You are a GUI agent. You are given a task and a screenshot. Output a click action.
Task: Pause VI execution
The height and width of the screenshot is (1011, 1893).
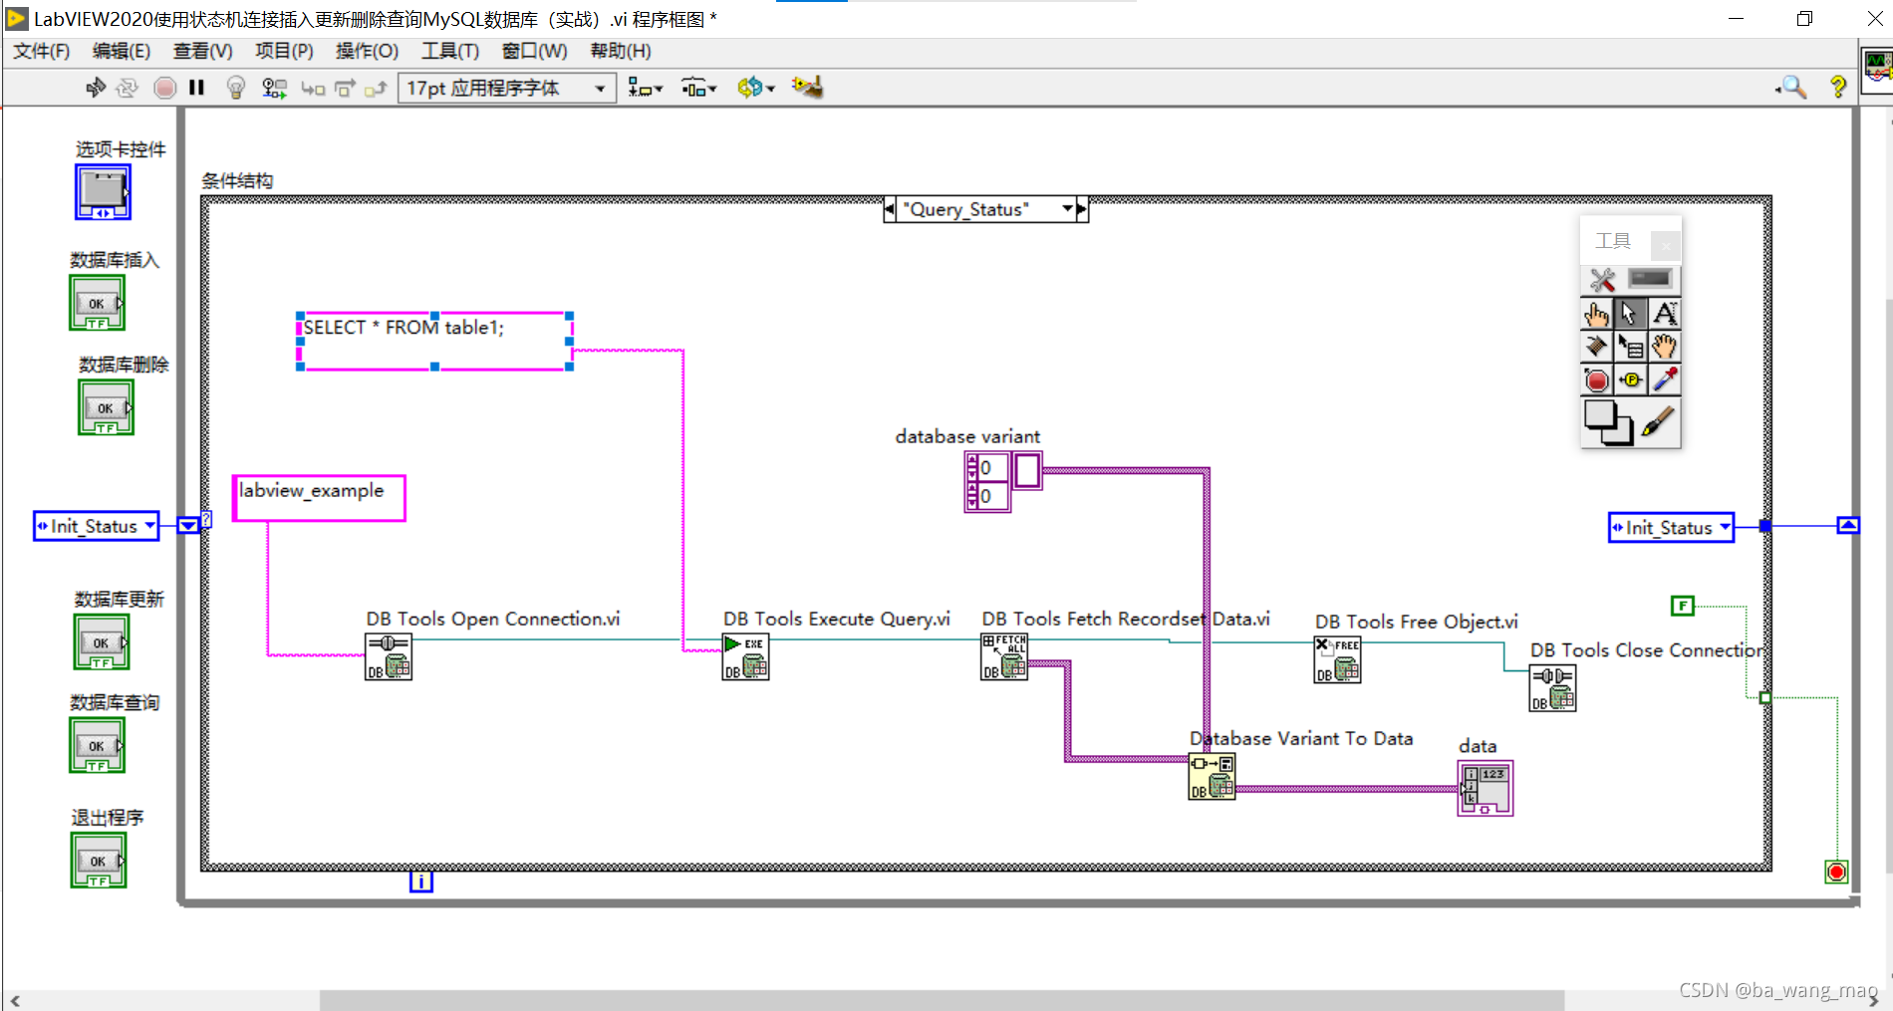(x=196, y=88)
